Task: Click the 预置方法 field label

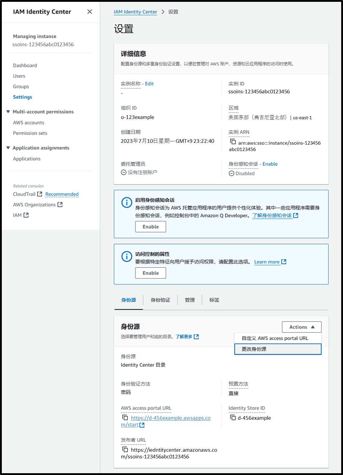Action: coord(238,384)
